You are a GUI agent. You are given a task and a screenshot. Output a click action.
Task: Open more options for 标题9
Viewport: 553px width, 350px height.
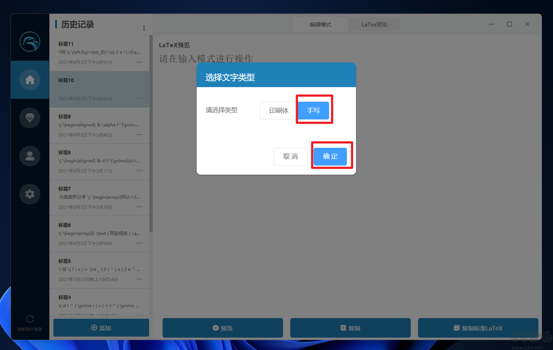[139, 135]
